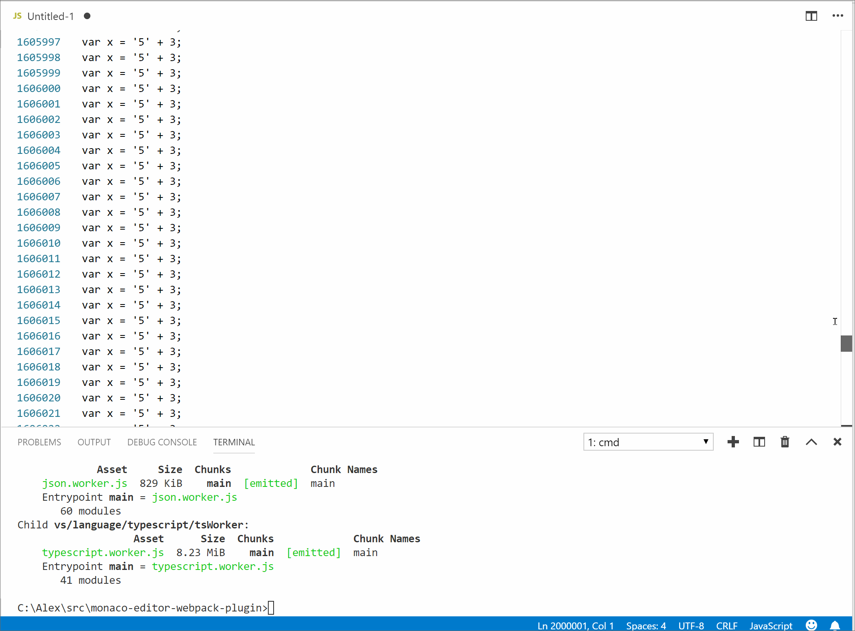Click the unsaved changes dot on Untitled-1
This screenshot has height=631, width=855.
[86, 16]
